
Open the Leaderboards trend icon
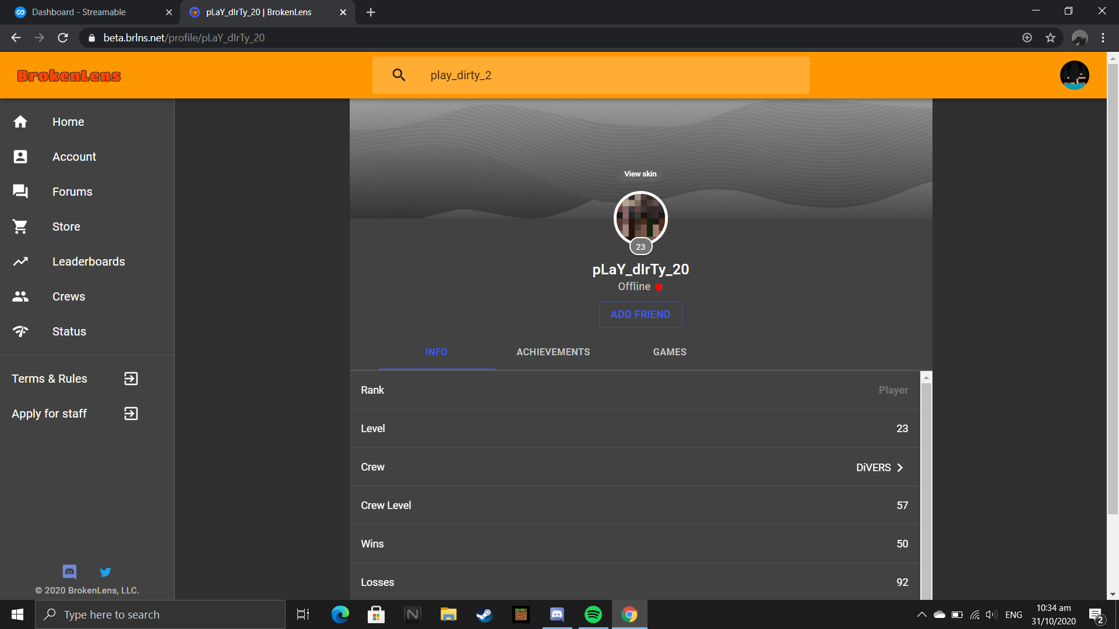tap(20, 262)
